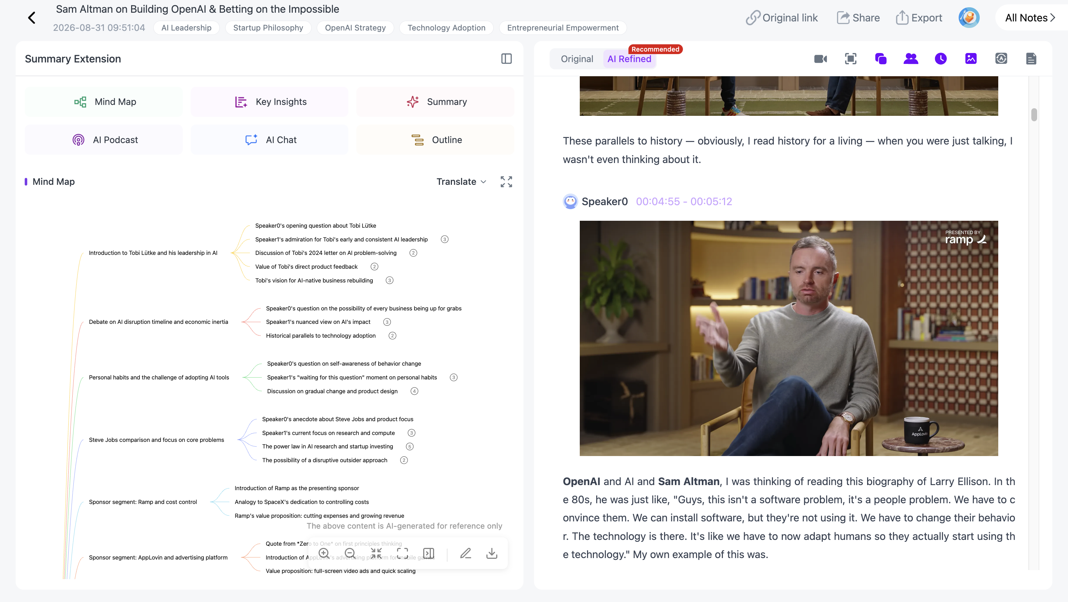Image resolution: width=1068 pixels, height=602 pixels.
Task: Click the Export button
Action: [x=918, y=18]
